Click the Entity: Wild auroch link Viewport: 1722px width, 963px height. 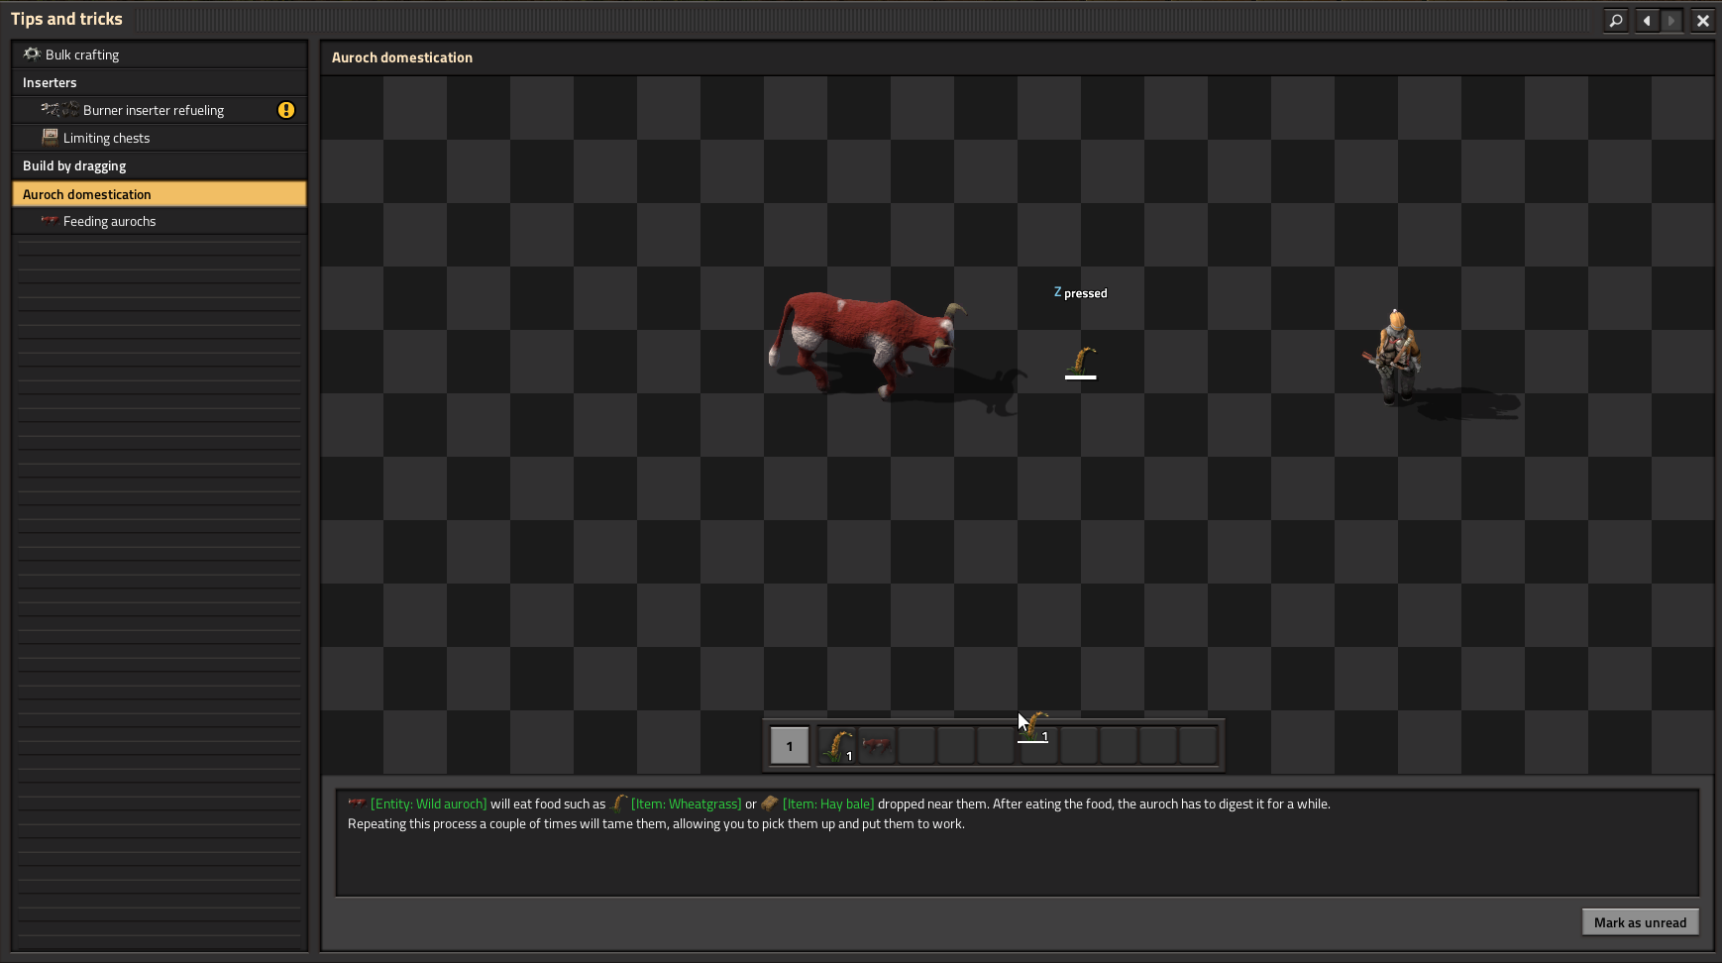point(429,803)
